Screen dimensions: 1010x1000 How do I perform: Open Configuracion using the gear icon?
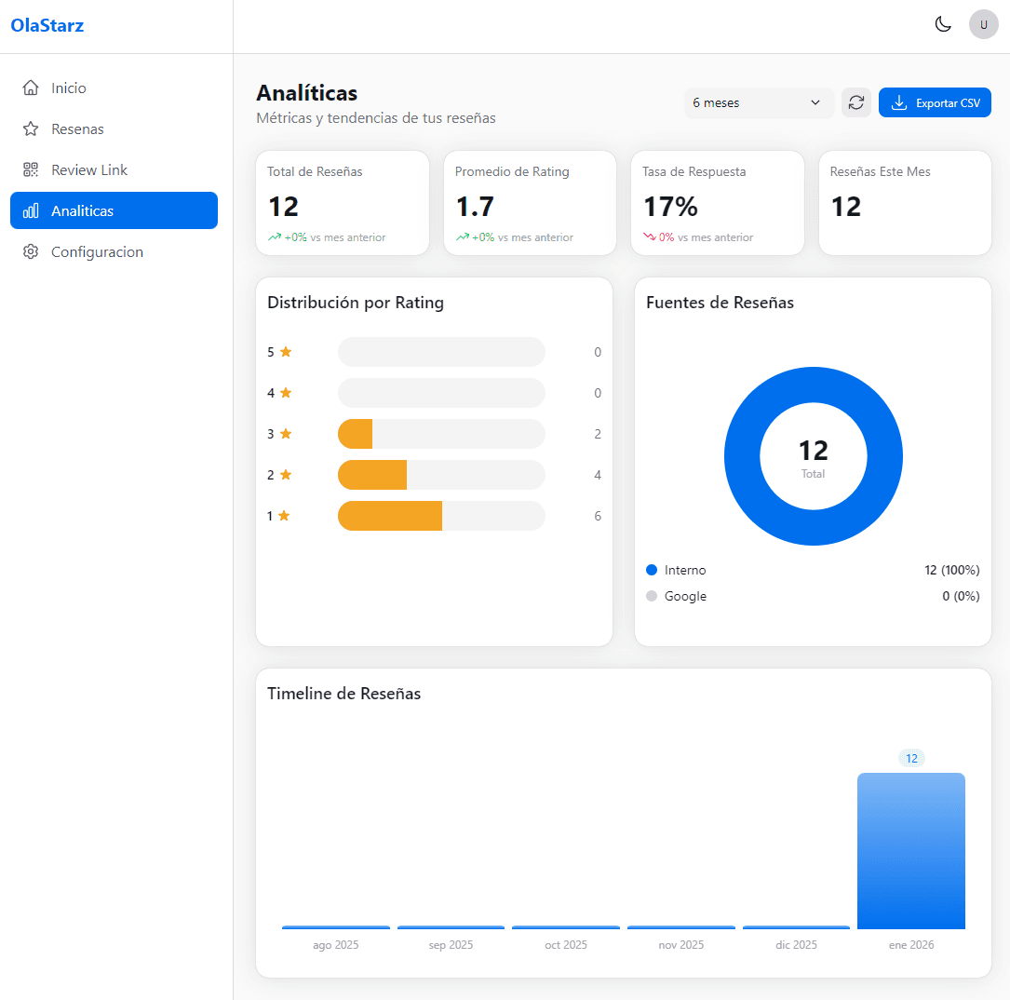[29, 251]
